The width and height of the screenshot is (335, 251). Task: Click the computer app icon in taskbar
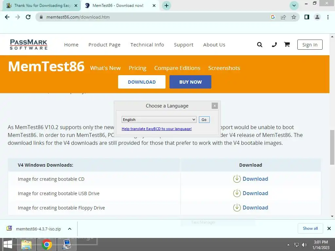[67, 244]
